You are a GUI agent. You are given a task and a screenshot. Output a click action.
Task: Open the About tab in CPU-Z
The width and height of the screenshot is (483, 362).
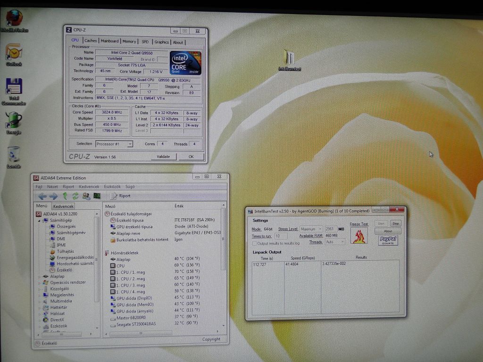click(x=178, y=42)
